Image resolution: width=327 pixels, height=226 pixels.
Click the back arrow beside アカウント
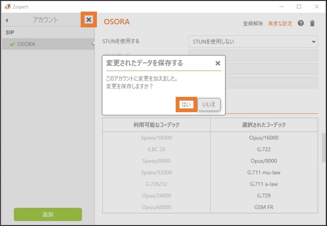7,20
